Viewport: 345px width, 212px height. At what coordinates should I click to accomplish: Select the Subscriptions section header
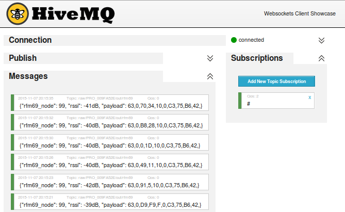(x=257, y=58)
